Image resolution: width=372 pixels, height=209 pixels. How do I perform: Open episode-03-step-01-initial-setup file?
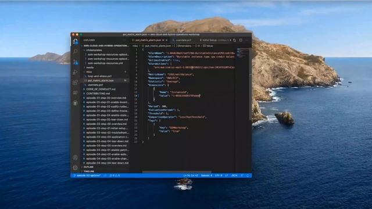pos(107,128)
